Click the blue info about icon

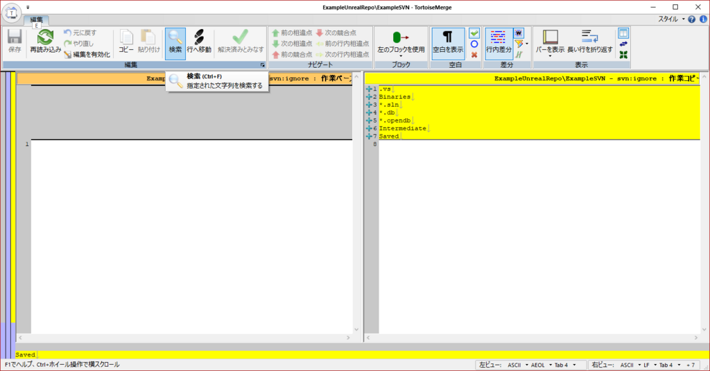tap(703, 19)
